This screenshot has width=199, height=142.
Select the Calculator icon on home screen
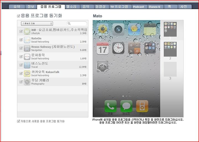pos(134,48)
